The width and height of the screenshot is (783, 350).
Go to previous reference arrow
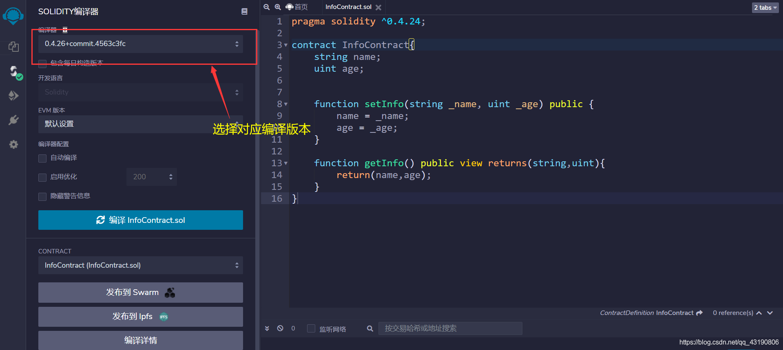pyautogui.click(x=759, y=313)
